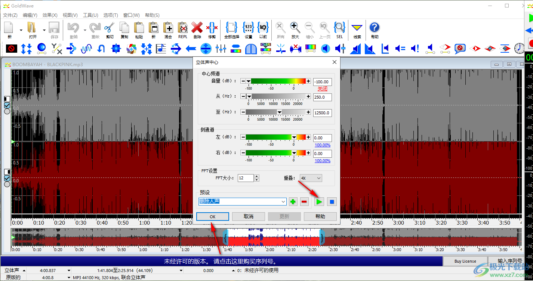
Task: Expand the arrow beside Undo icon
Action: click(x=85, y=30)
